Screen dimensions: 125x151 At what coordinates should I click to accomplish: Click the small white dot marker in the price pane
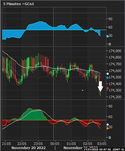point(83,90)
